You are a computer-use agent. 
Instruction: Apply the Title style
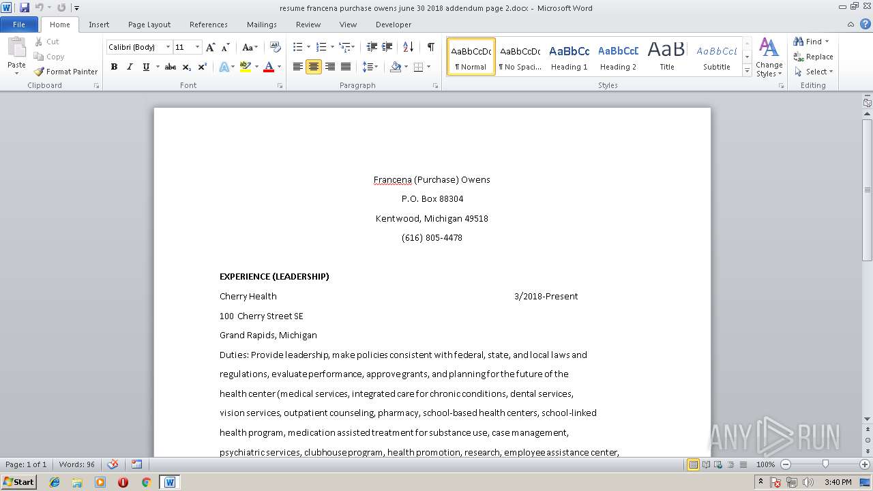pos(667,57)
